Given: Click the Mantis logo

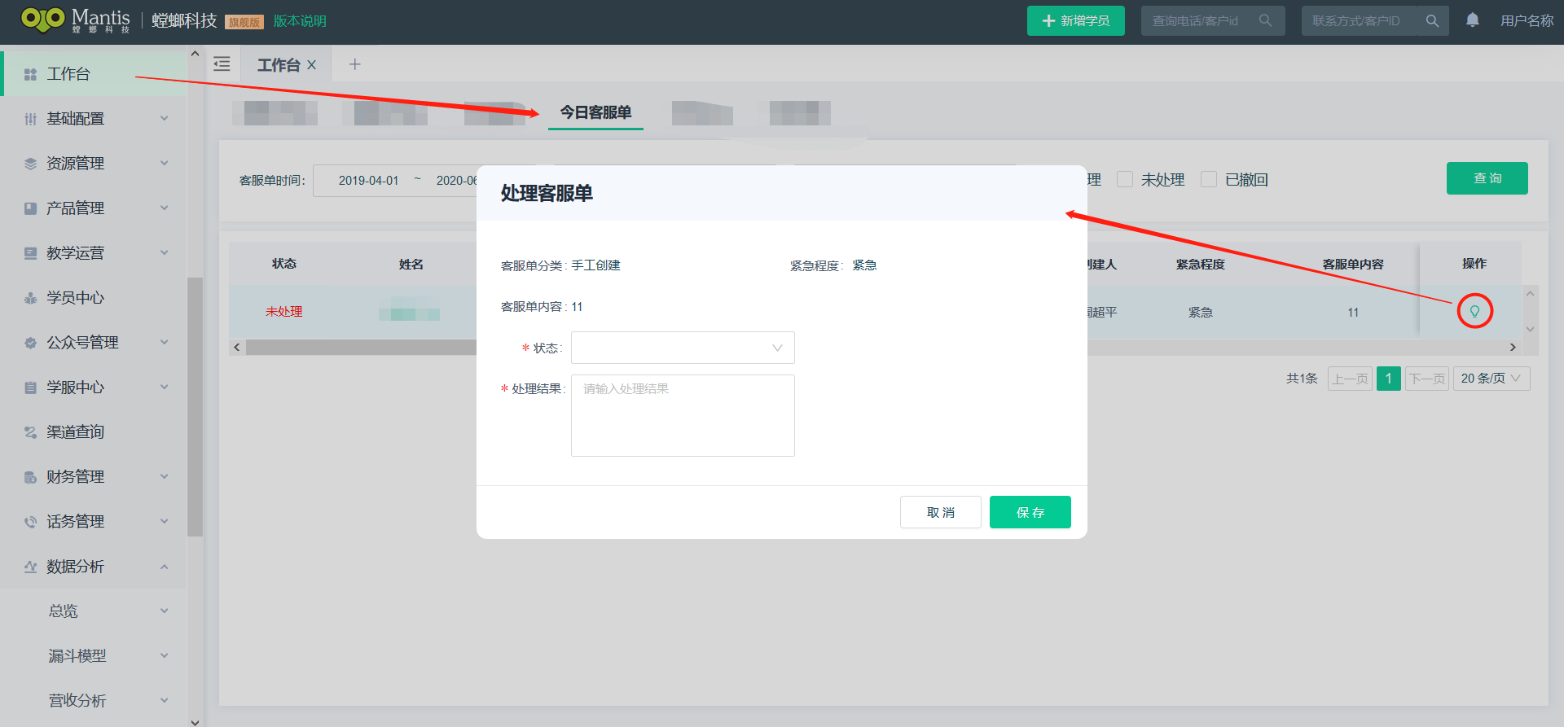Looking at the screenshot, I should 75,20.
